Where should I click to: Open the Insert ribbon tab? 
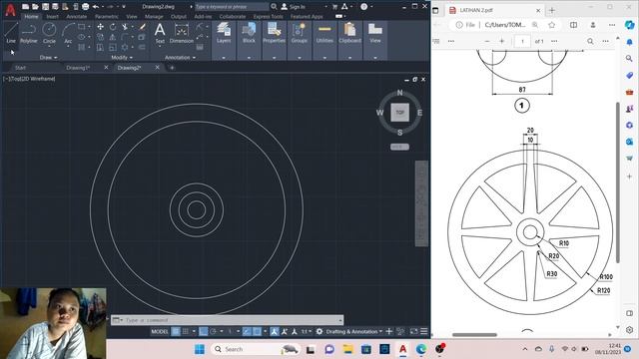tap(52, 17)
